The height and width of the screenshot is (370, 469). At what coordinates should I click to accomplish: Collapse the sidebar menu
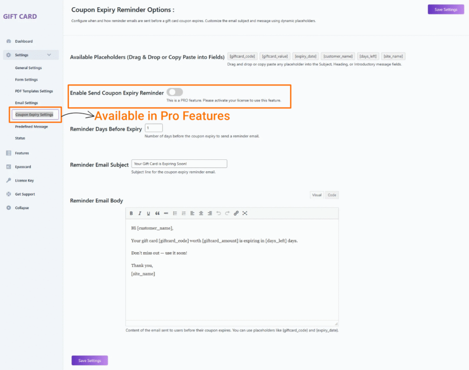click(22, 208)
